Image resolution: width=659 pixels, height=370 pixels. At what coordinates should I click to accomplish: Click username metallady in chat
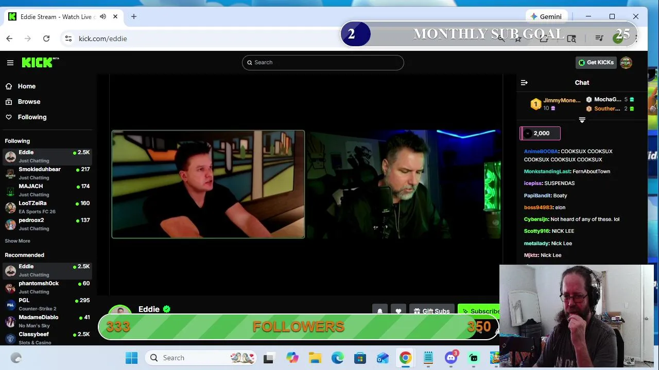coord(536,244)
